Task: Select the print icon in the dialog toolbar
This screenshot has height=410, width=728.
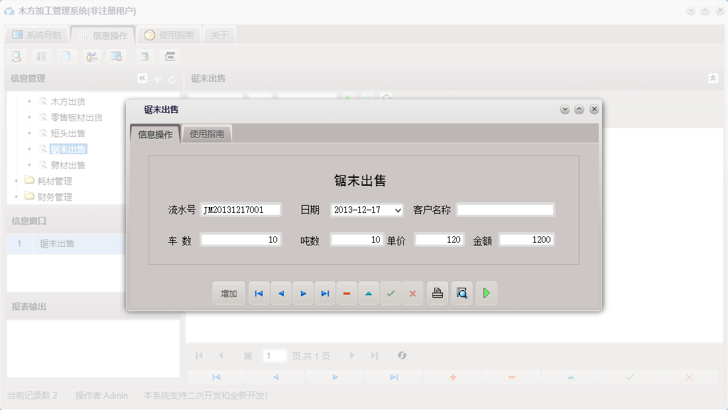Action: click(437, 293)
